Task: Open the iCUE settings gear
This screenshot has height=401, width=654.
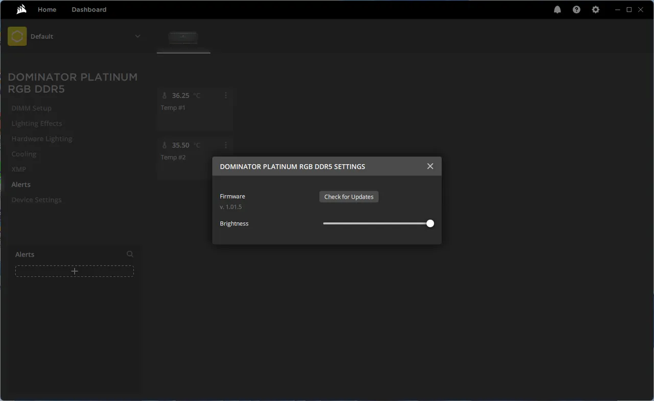Action: coord(596,10)
